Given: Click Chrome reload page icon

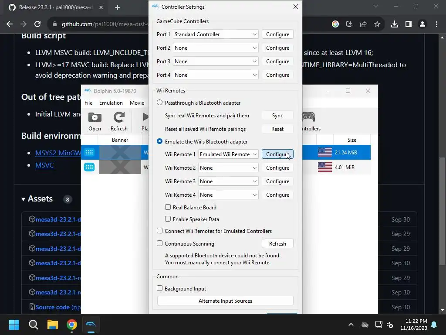Looking at the screenshot, I should [x=37, y=24].
